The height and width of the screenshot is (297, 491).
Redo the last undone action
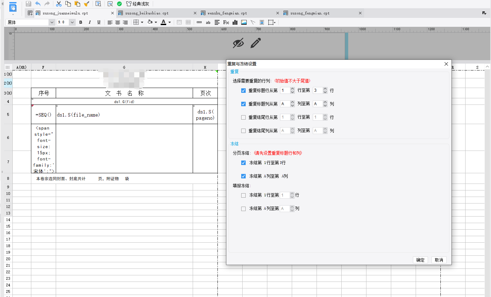tap(47, 4)
